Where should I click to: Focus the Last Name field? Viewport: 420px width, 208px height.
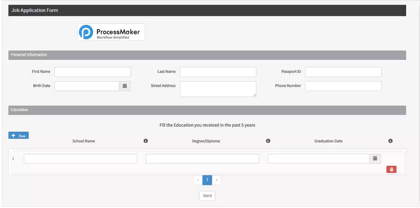click(218, 72)
